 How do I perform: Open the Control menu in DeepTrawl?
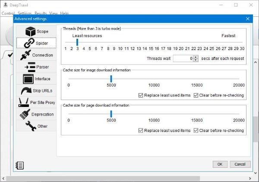8,13
